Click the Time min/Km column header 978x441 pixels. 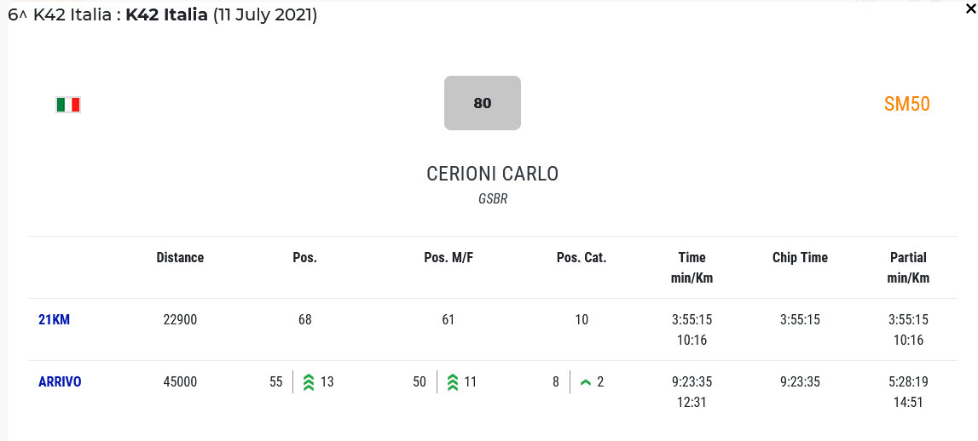(x=692, y=267)
